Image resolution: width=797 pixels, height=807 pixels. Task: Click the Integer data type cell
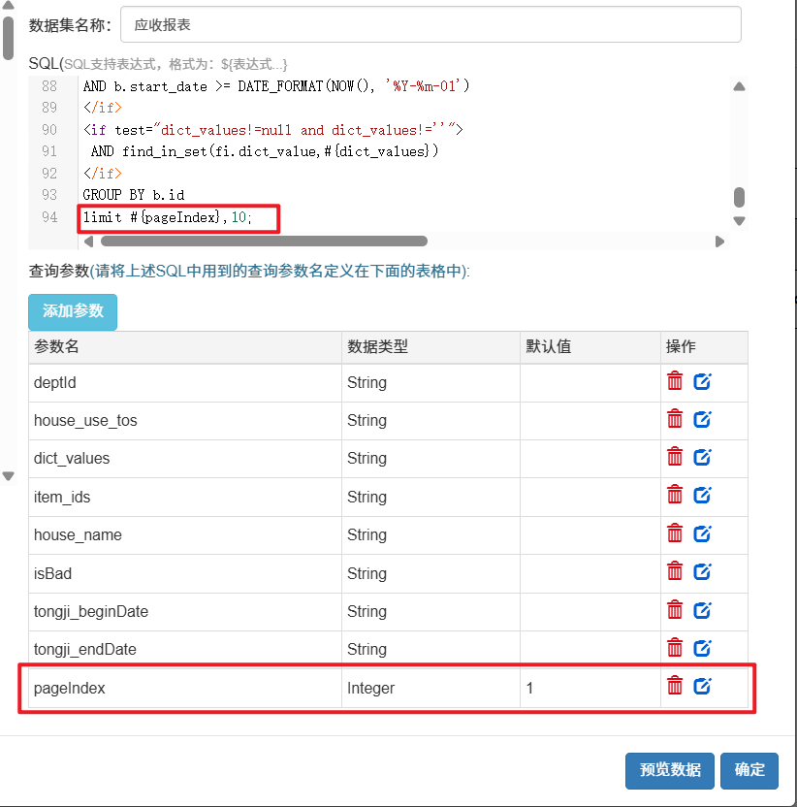(431, 688)
